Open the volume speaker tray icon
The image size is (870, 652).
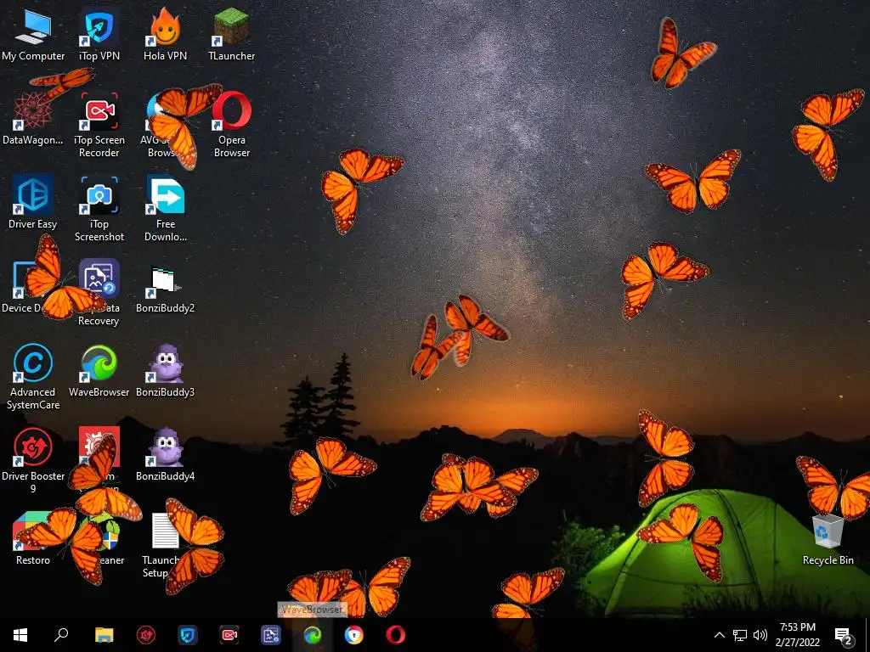pos(760,635)
